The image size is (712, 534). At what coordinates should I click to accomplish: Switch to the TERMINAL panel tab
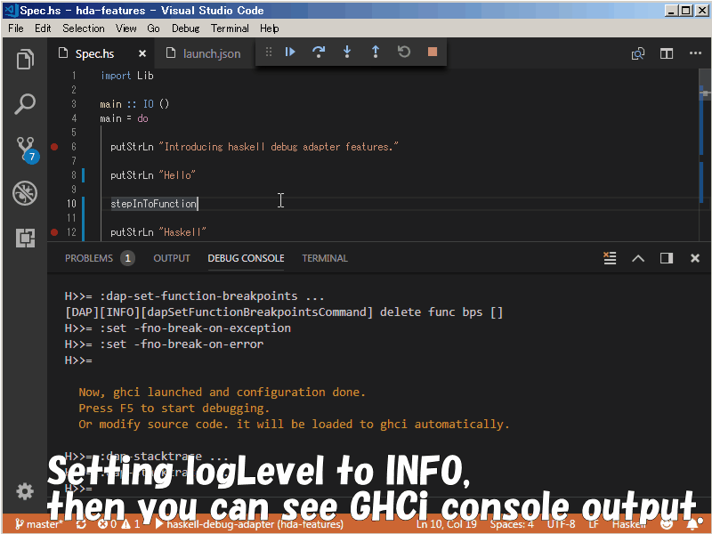tap(325, 258)
